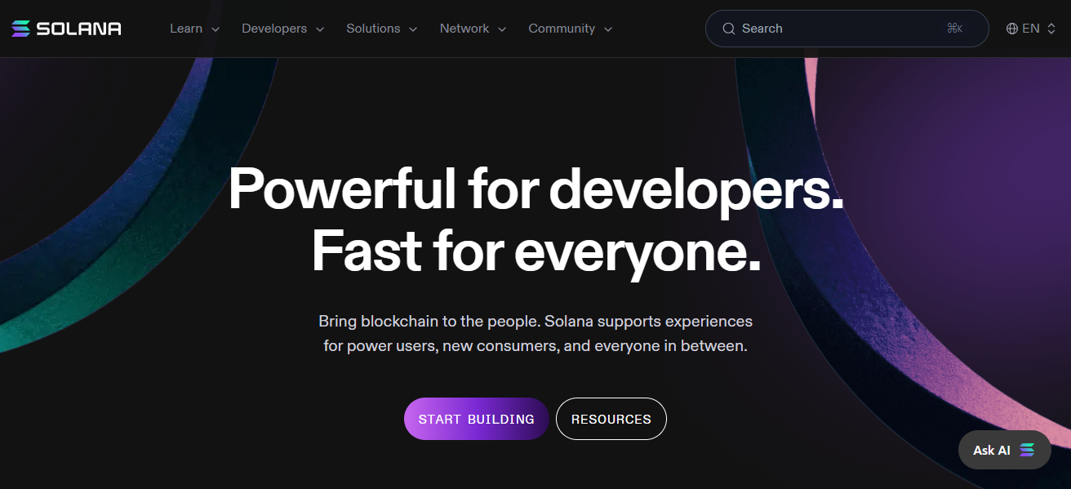The image size is (1071, 489).
Task: Open the Ask AI chat button
Action: coord(993,450)
